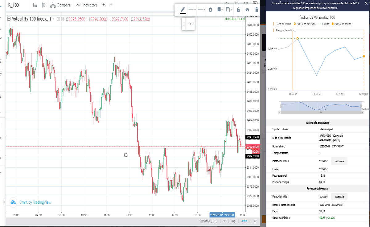Open the candlestick chart style selector
The image size is (370, 227).
tap(43, 5)
